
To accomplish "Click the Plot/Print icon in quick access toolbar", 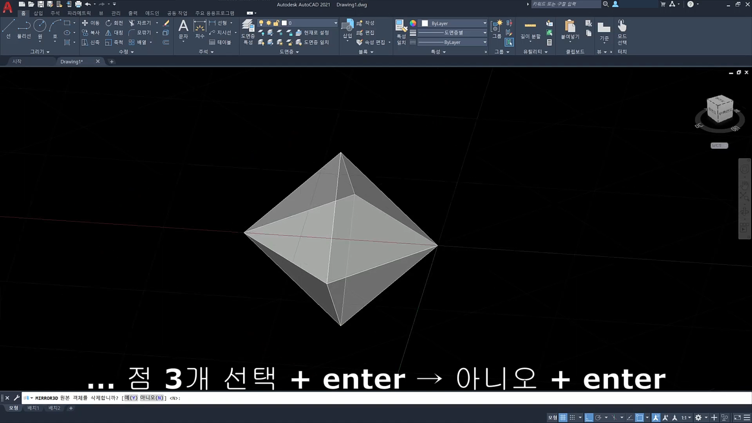I will tap(78, 4).
